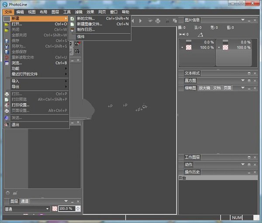Click the 操作历史 panel title
Viewport: 262px width, 223px height.
coord(192,172)
